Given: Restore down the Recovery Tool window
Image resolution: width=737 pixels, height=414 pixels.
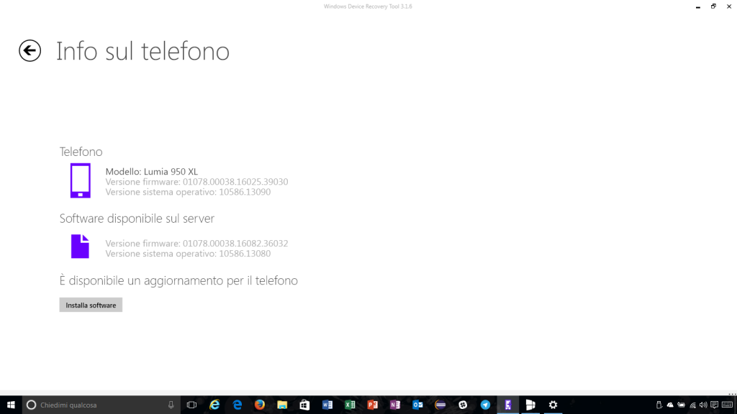Looking at the screenshot, I should click(x=713, y=6).
